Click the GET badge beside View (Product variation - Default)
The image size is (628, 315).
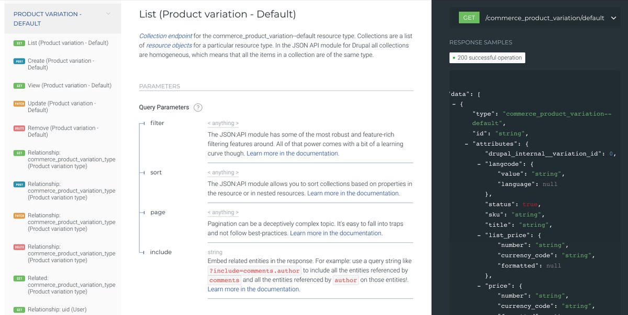click(19, 86)
